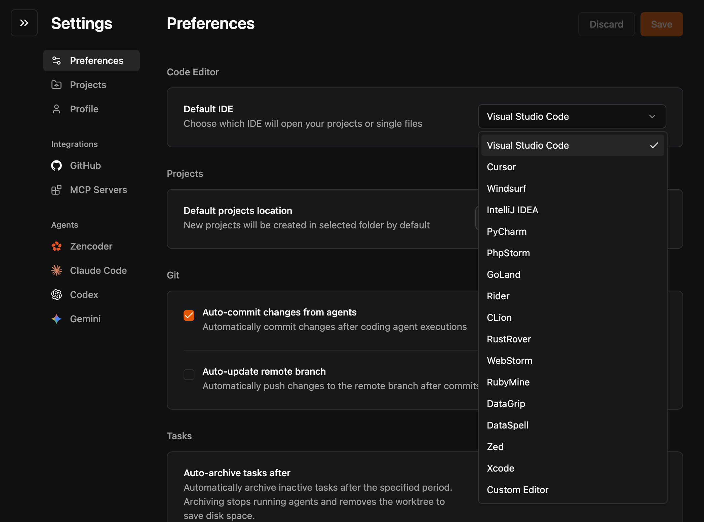The width and height of the screenshot is (704, 522).
Task: Click the Codex swirl icon
Action: click(x=56, y=295)
